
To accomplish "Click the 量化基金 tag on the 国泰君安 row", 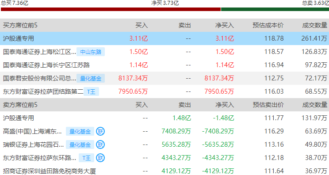I will coord(91,78).
